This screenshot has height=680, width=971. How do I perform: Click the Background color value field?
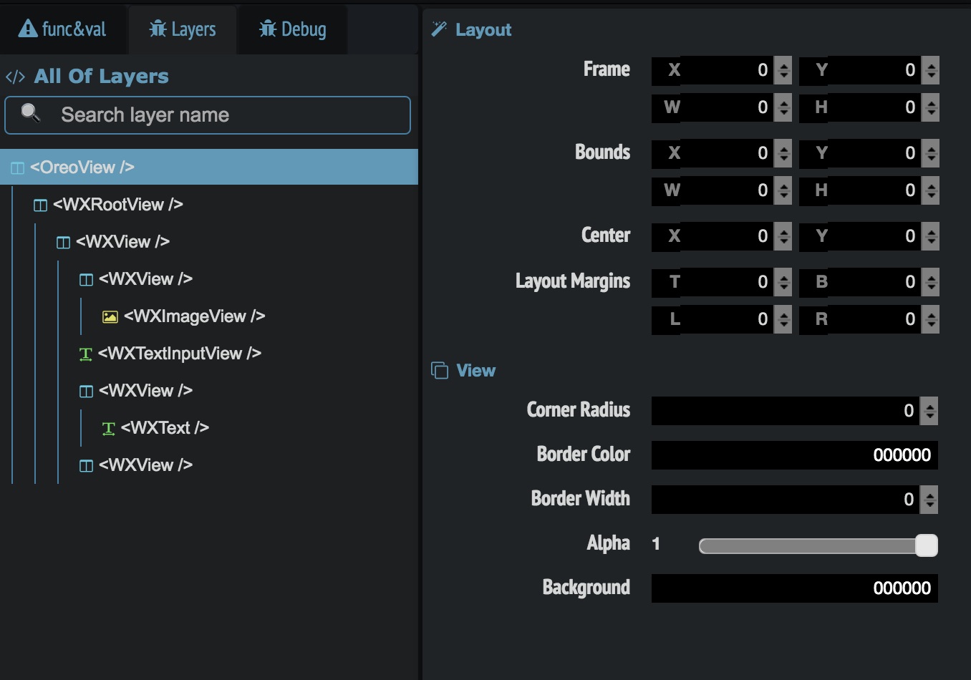pyautogui.click(x=794, y=588)
